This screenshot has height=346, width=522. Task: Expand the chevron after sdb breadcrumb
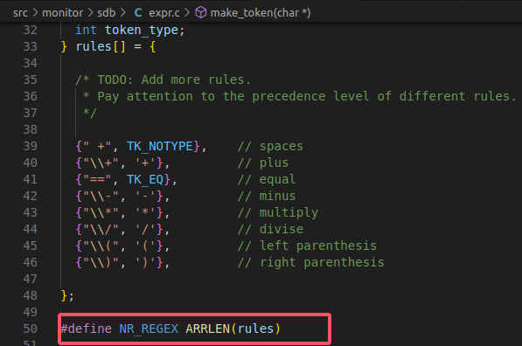[x=122, y=13]
